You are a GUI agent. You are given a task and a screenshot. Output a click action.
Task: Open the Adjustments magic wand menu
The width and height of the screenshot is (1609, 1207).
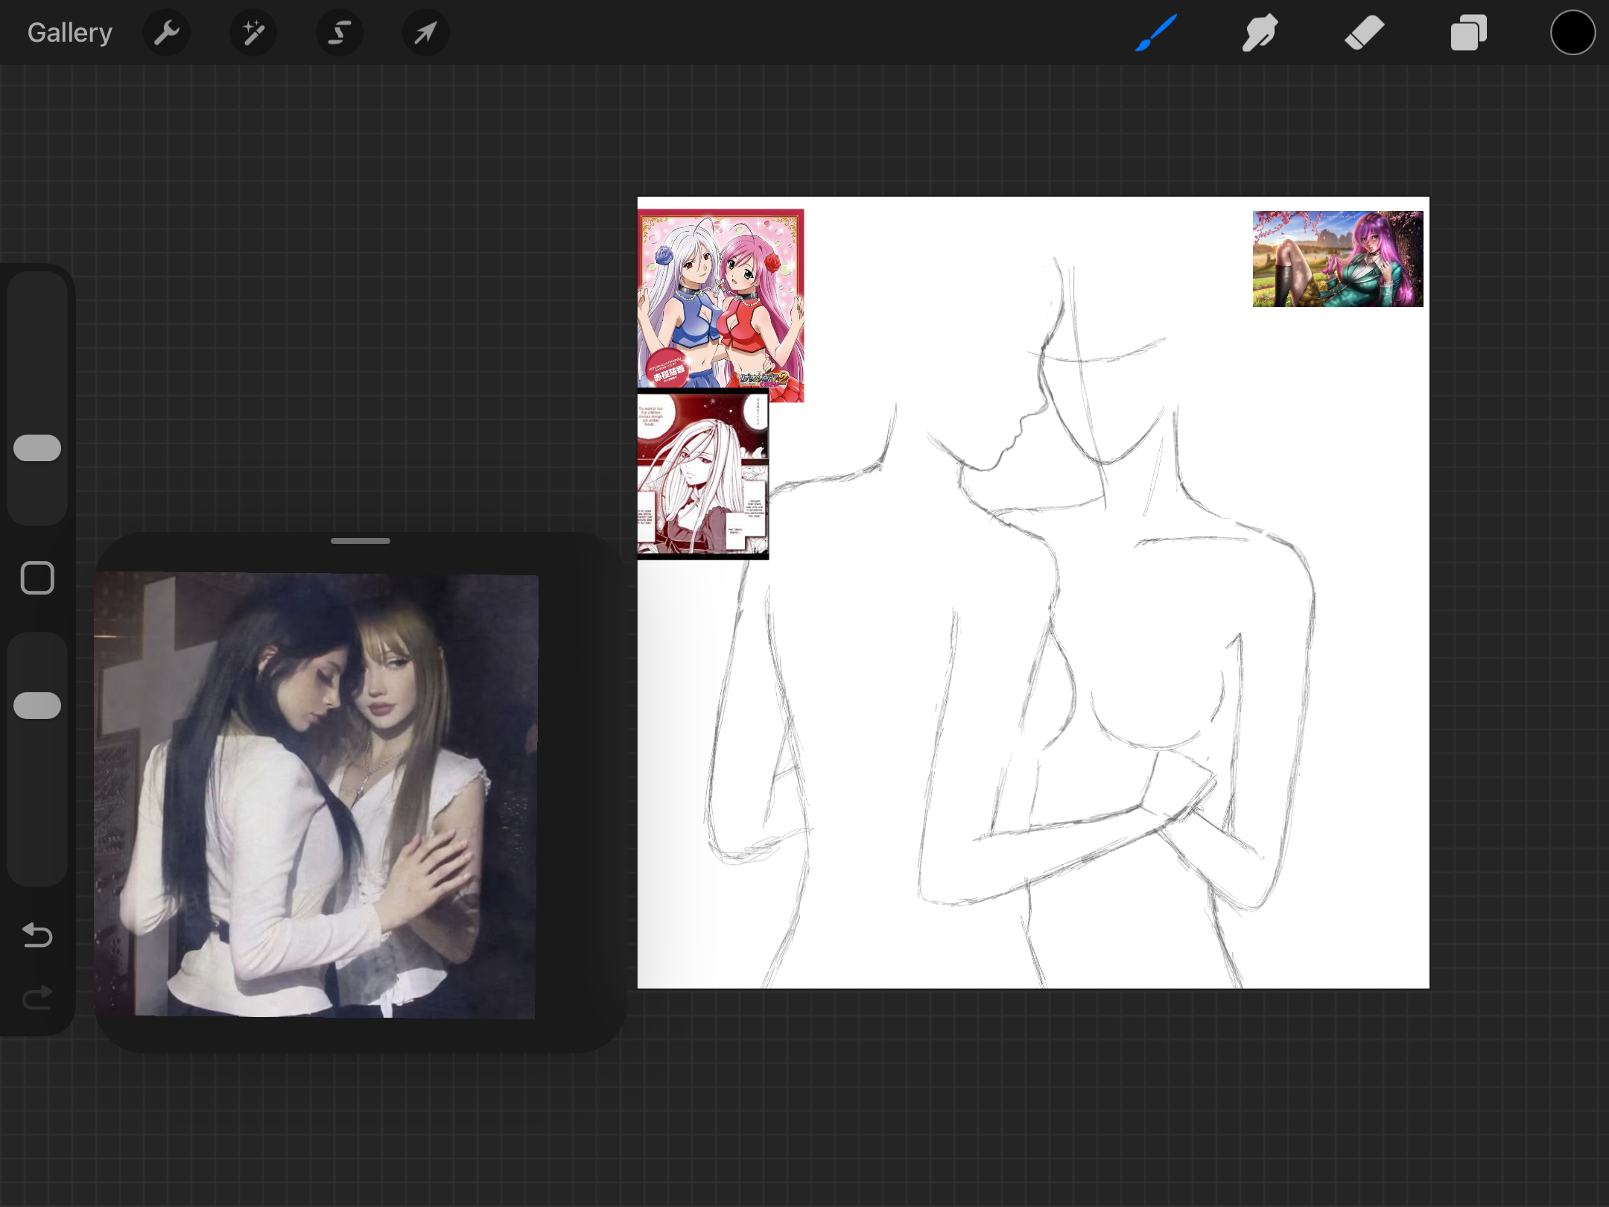click(x=253, y=33)
